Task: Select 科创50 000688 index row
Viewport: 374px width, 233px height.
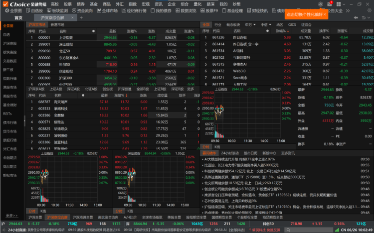Action: point(113,64)
